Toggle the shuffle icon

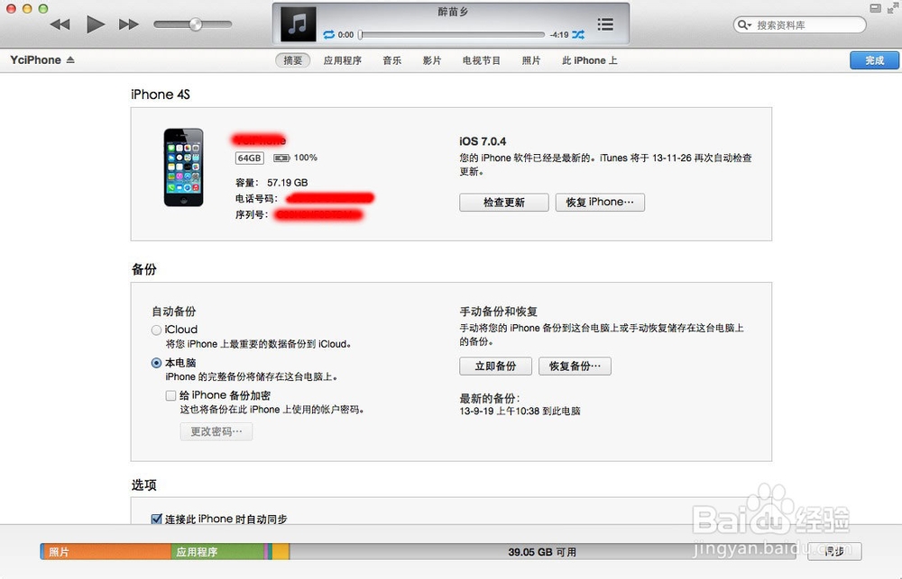coord(578,34)
